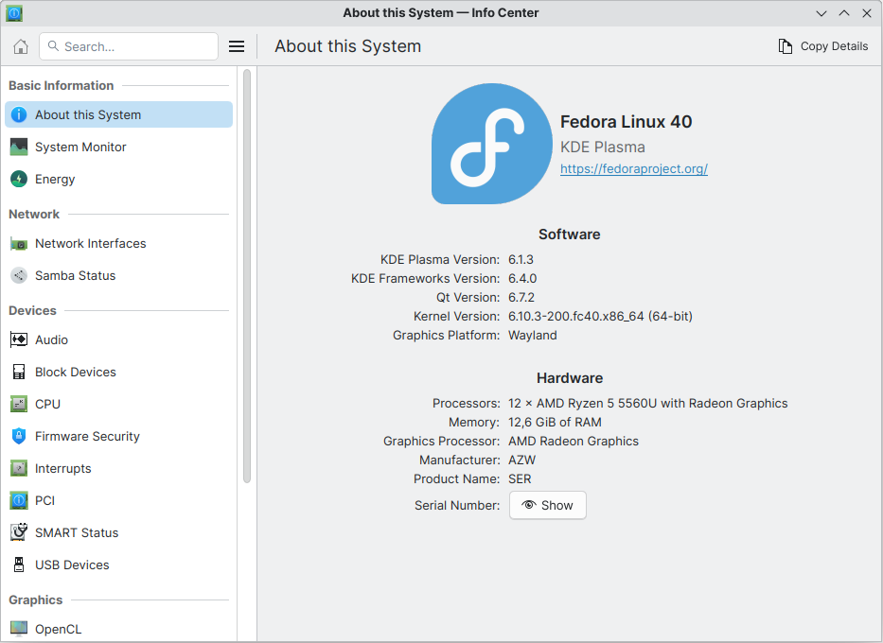The height and width of the screenshot is (643, 883).
Task: Show the hidden Serial Number
Action: coord(547,505)
